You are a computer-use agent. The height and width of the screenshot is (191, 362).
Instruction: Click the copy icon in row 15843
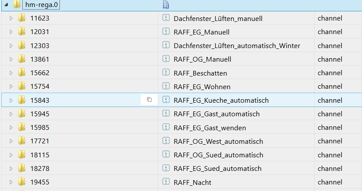pyautogui.click(x=149, y=100)
